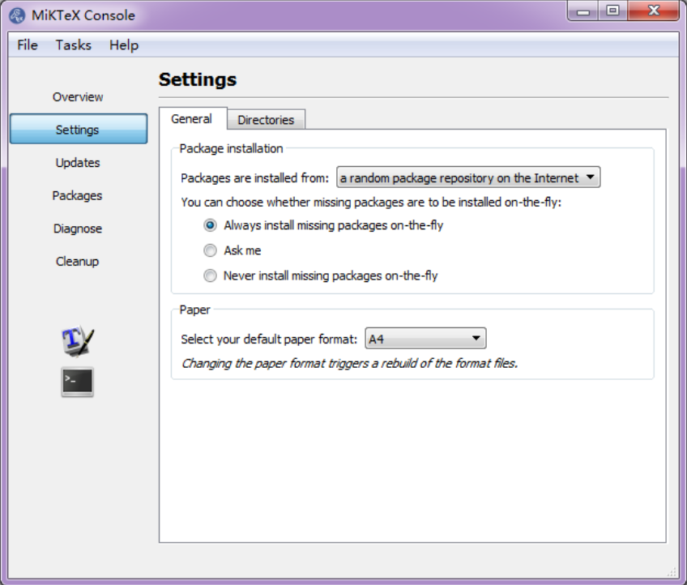
Task: Click the Settings sidebar button
Action: coord(79,130)
